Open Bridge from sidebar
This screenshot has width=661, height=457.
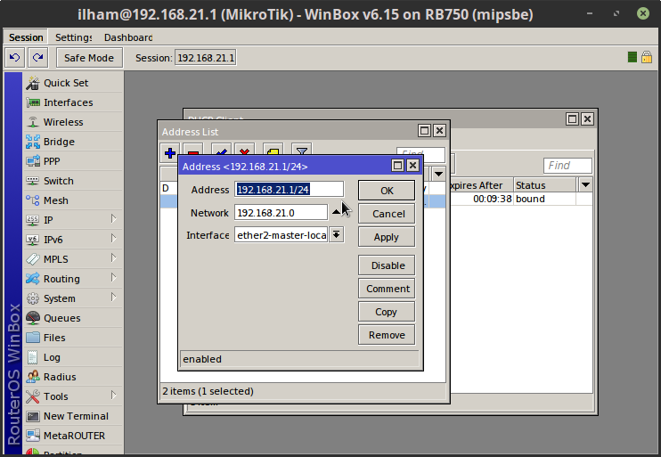[x=73, y=142]
